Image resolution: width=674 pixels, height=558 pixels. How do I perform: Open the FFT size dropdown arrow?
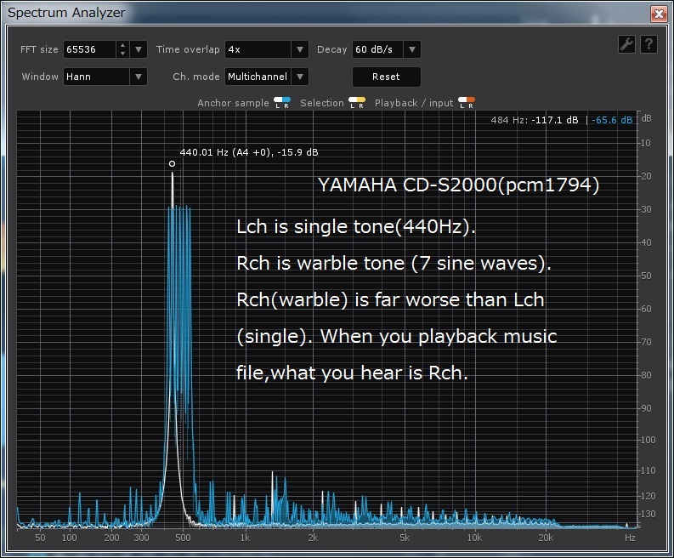click(x=139, y=49)
